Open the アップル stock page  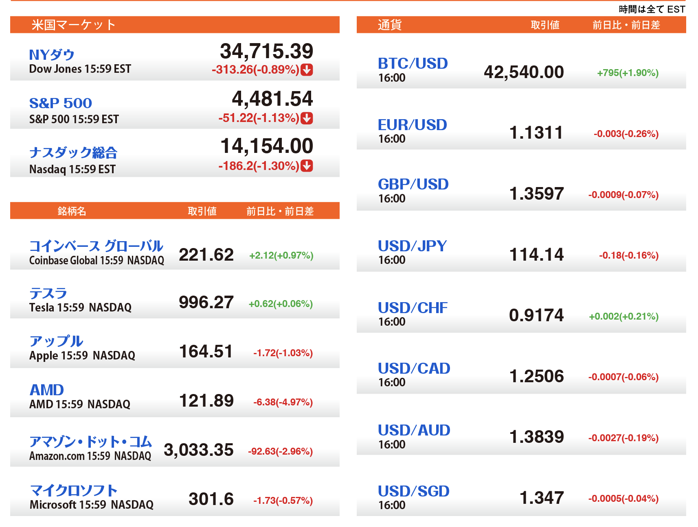click(x=56, y=341)
